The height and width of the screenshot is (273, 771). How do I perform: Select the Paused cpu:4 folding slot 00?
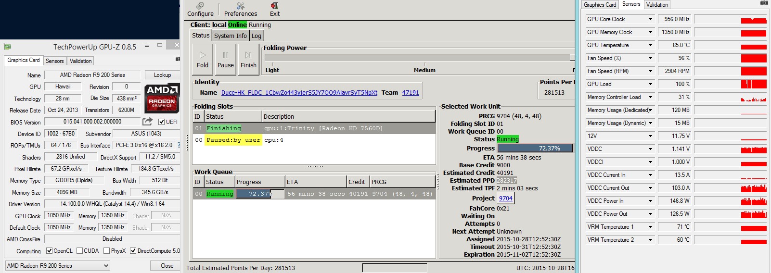(314, 140)
